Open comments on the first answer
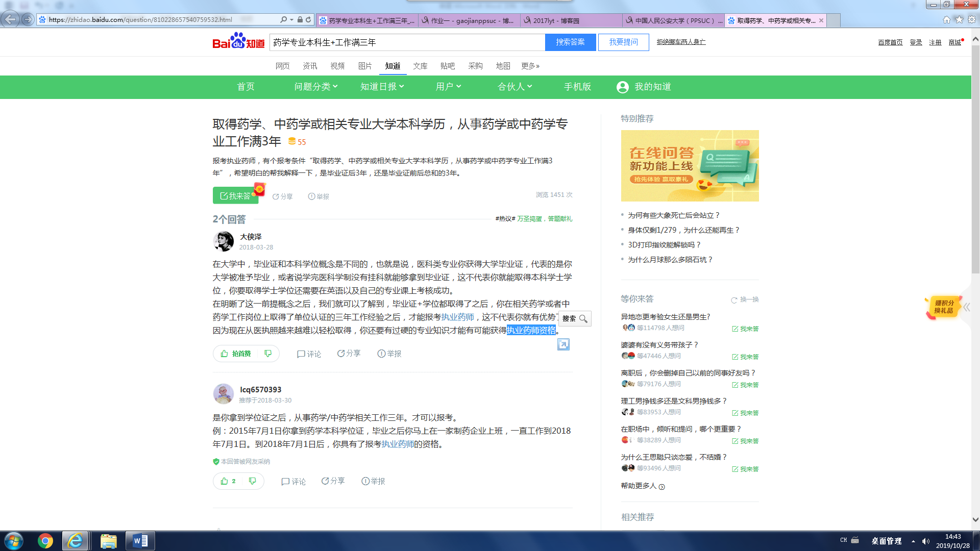The height and width of the screenshot is (551, 980). point(309,354)
